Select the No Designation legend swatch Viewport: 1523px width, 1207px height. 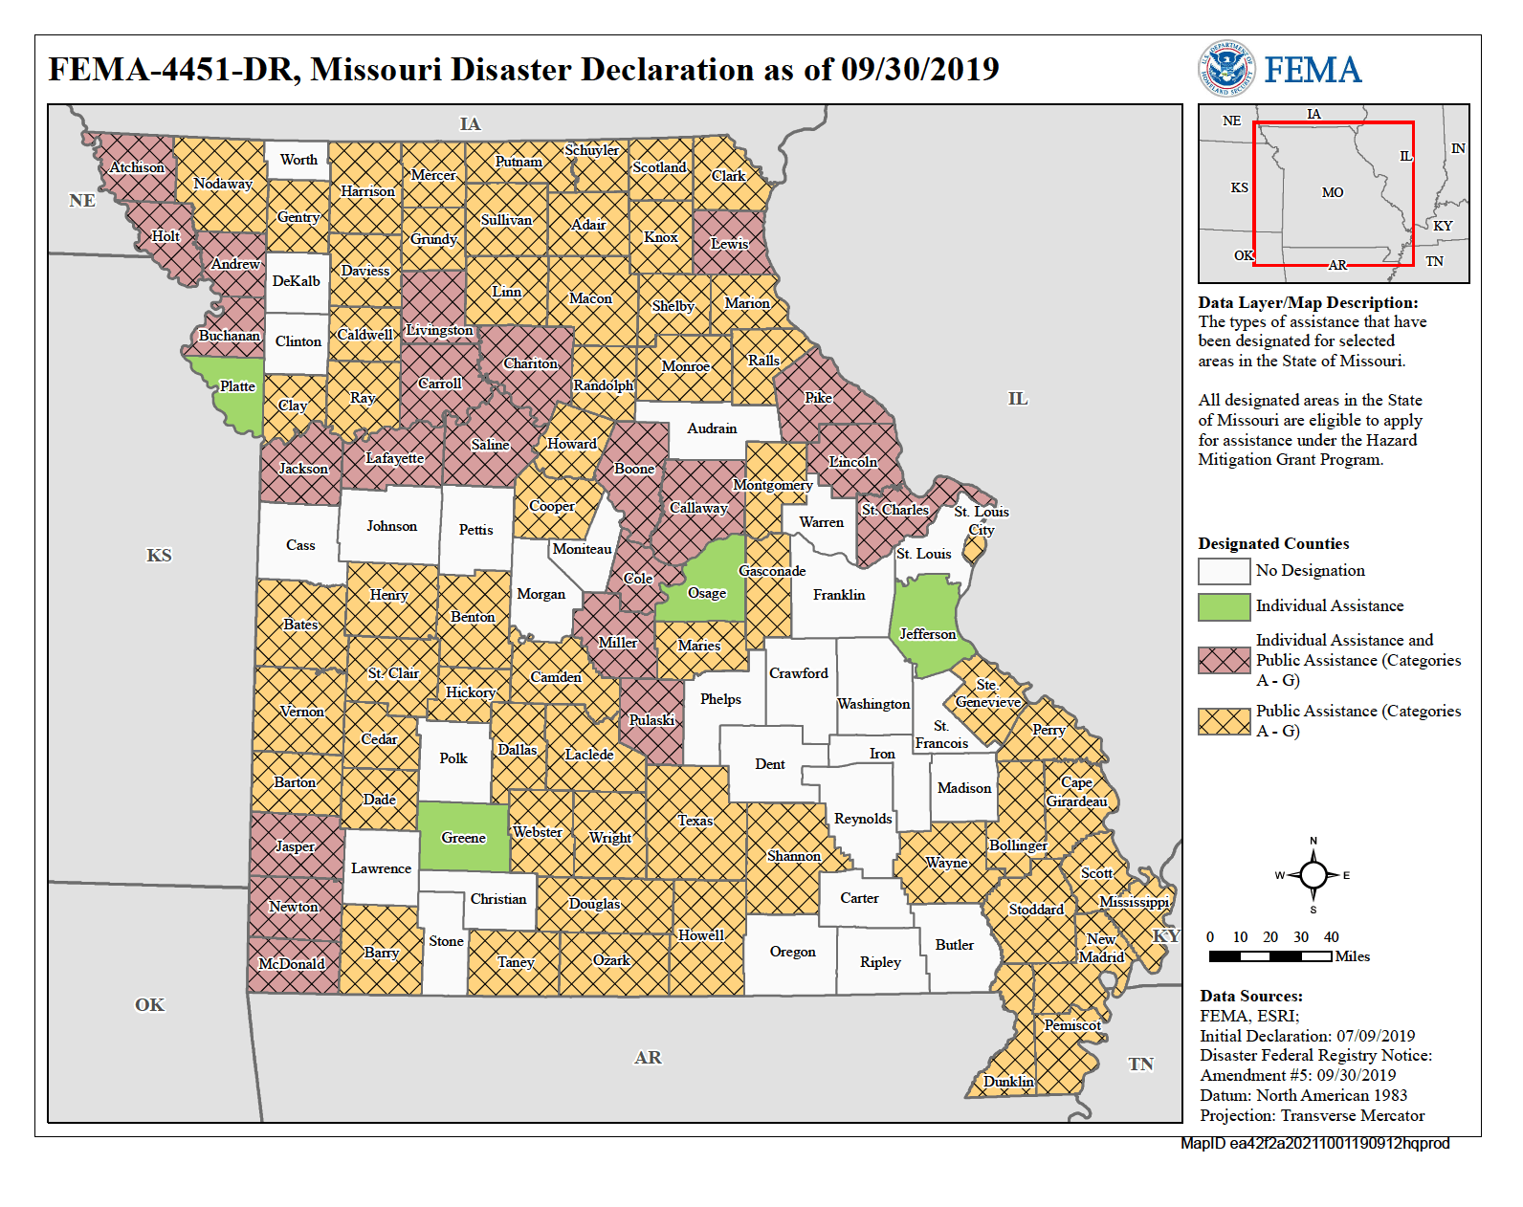pos(1224,571)
